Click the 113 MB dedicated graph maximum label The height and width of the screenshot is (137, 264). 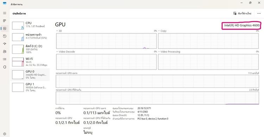tap(253, 73)
